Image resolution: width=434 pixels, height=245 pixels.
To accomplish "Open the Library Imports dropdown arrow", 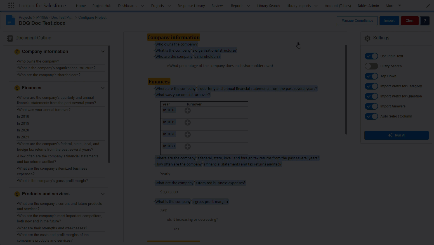I will [x=316, y=6].
